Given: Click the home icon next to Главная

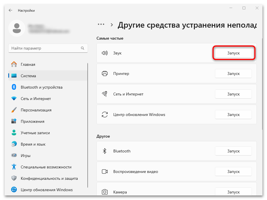Looking at the screenshot, I should point(14,64).
